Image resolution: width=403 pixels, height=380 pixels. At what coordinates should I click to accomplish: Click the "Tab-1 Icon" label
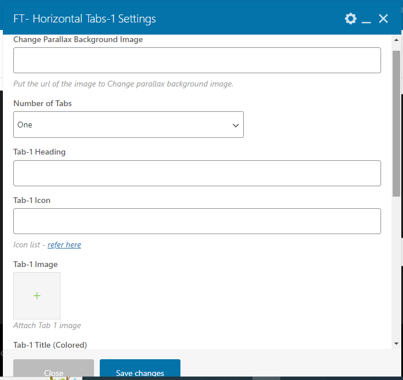coord(32,200)
